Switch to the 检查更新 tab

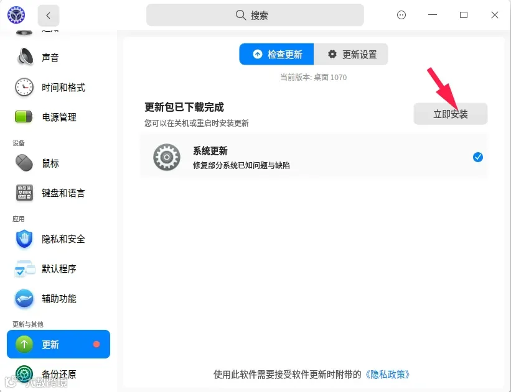click(276, 54)
